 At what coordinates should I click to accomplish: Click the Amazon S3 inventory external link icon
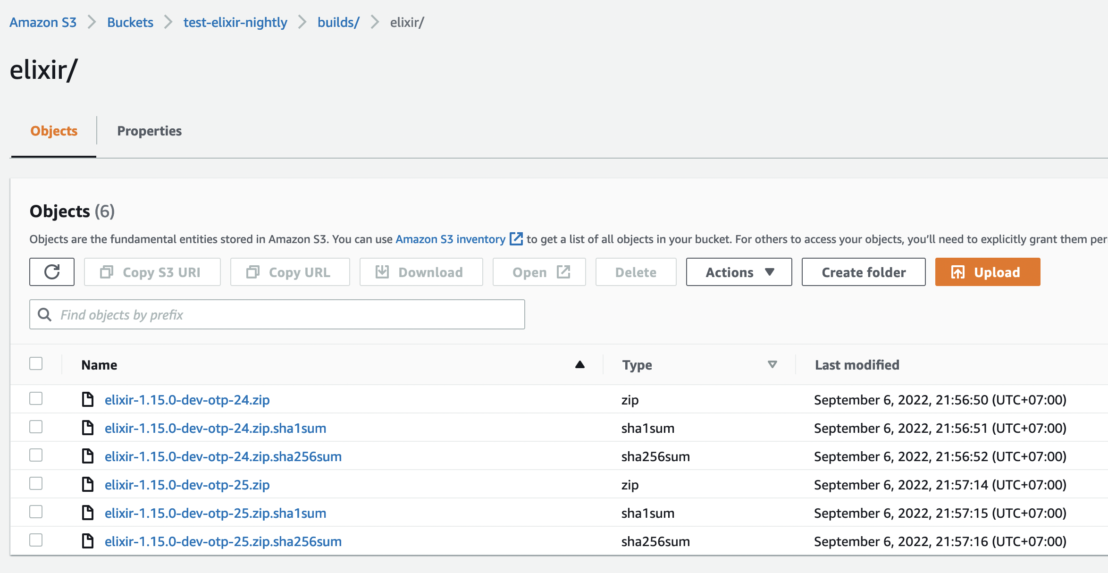[x=516, y=239]
